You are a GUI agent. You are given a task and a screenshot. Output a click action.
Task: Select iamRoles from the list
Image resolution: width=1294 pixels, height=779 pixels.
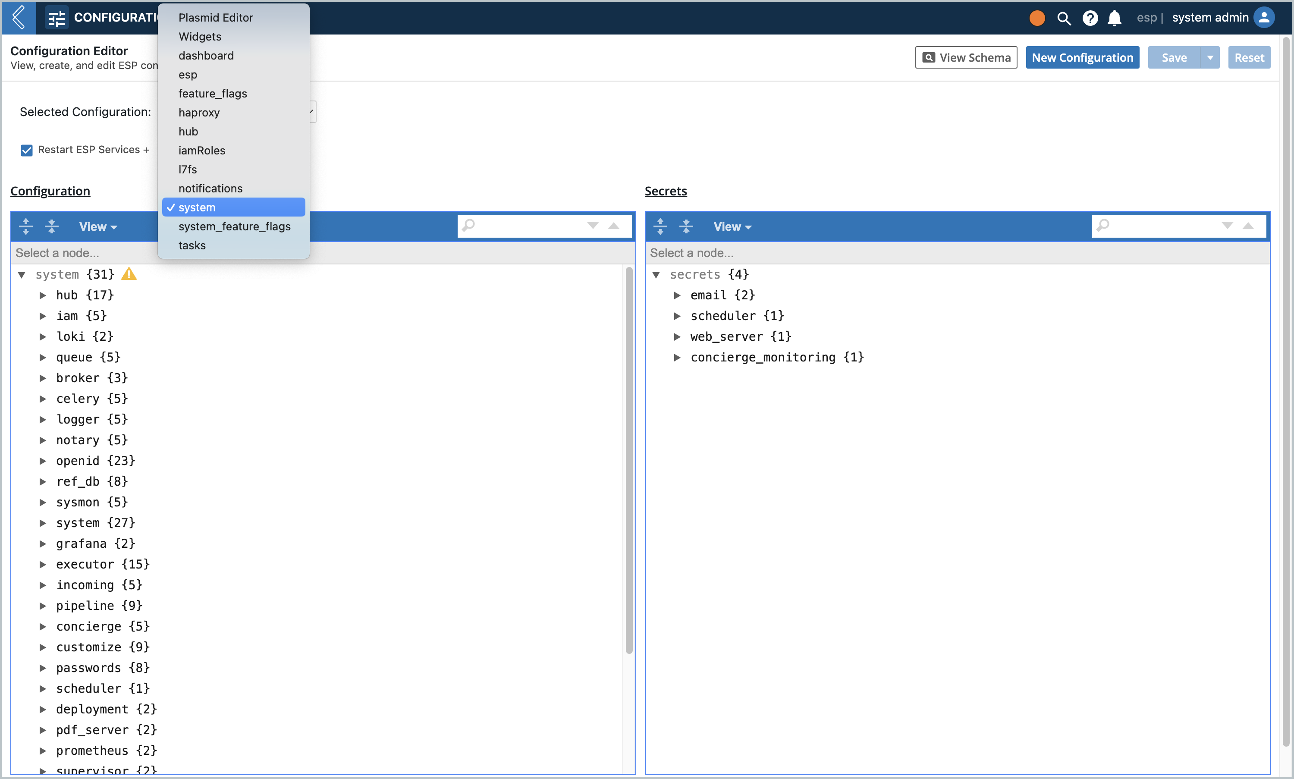pyautogui.click(x=234, y=150)
